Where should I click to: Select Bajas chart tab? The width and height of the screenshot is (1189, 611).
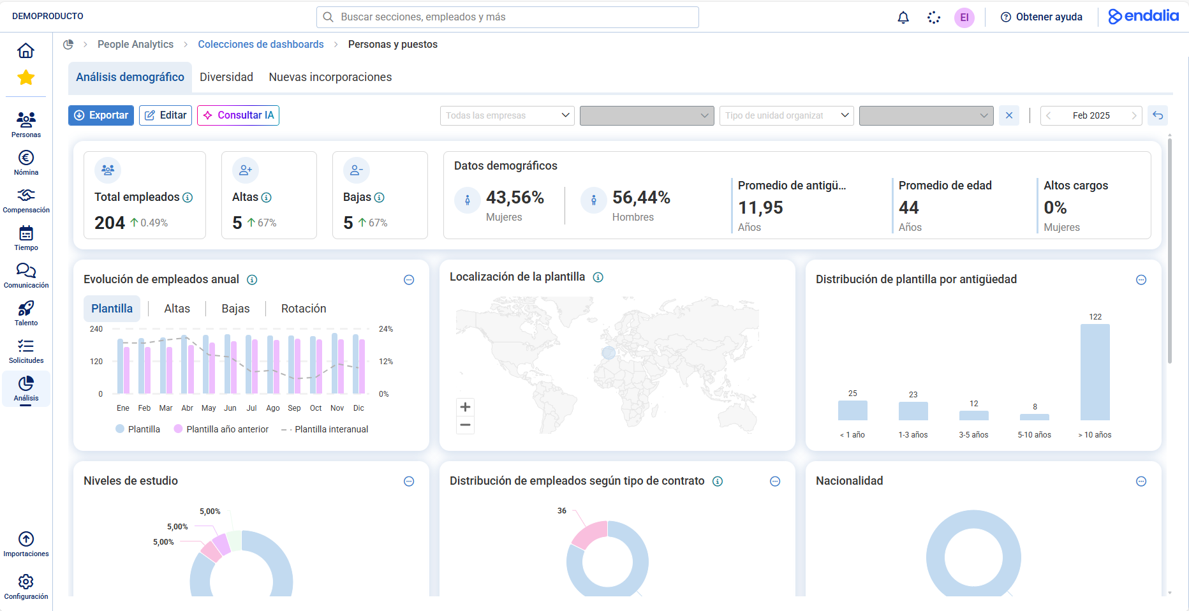coord(235,309)
